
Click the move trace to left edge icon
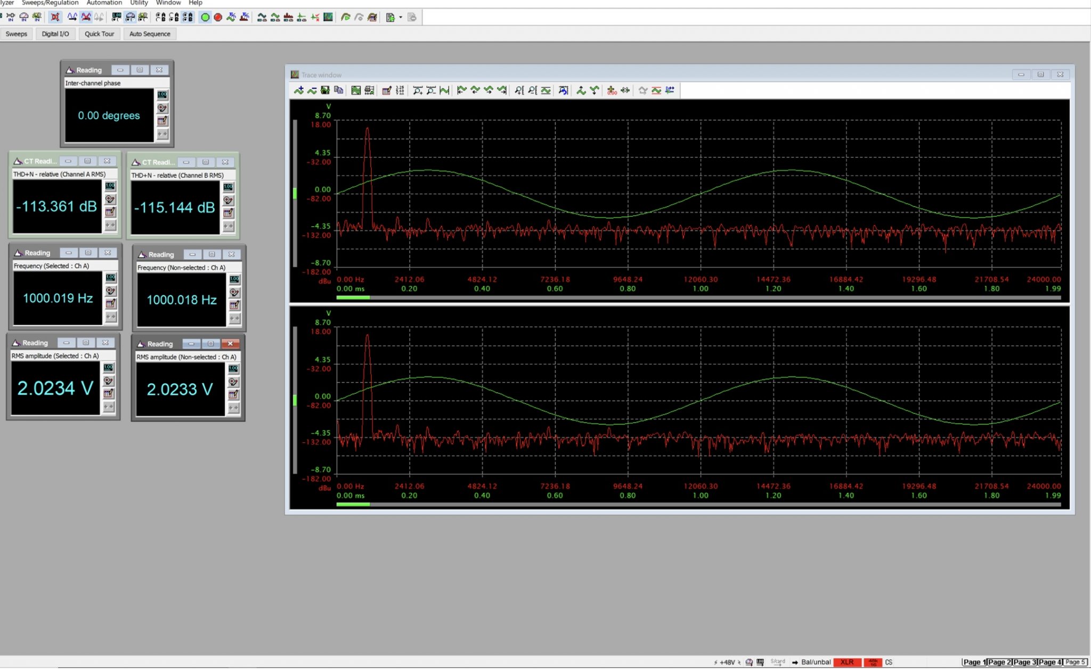click(462, 90)
